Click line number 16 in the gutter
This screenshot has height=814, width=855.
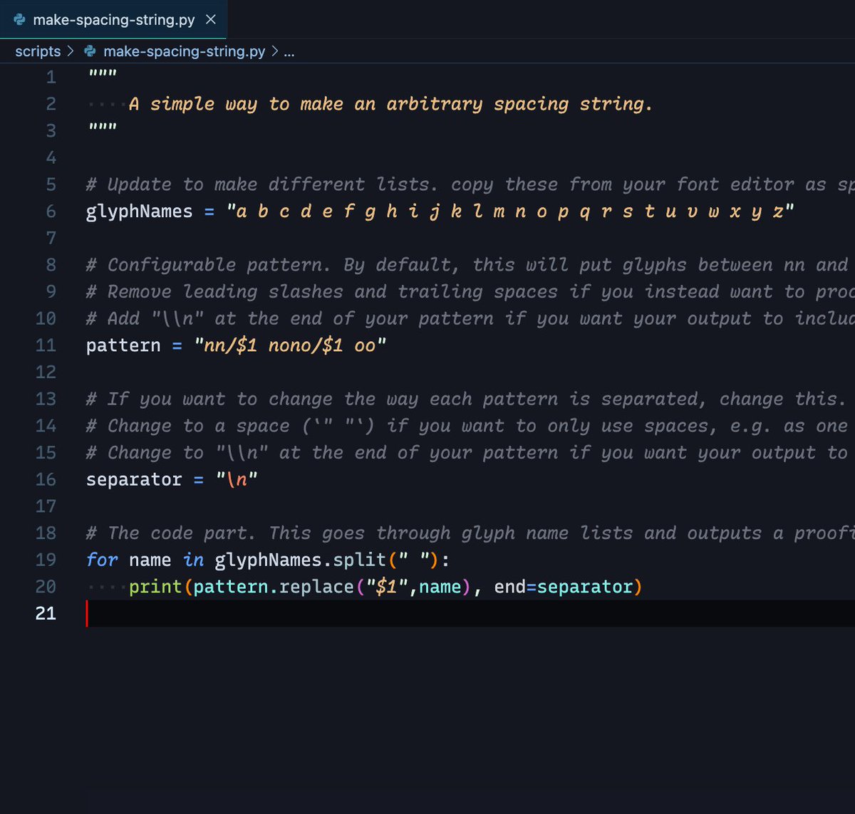pos(46,479)
